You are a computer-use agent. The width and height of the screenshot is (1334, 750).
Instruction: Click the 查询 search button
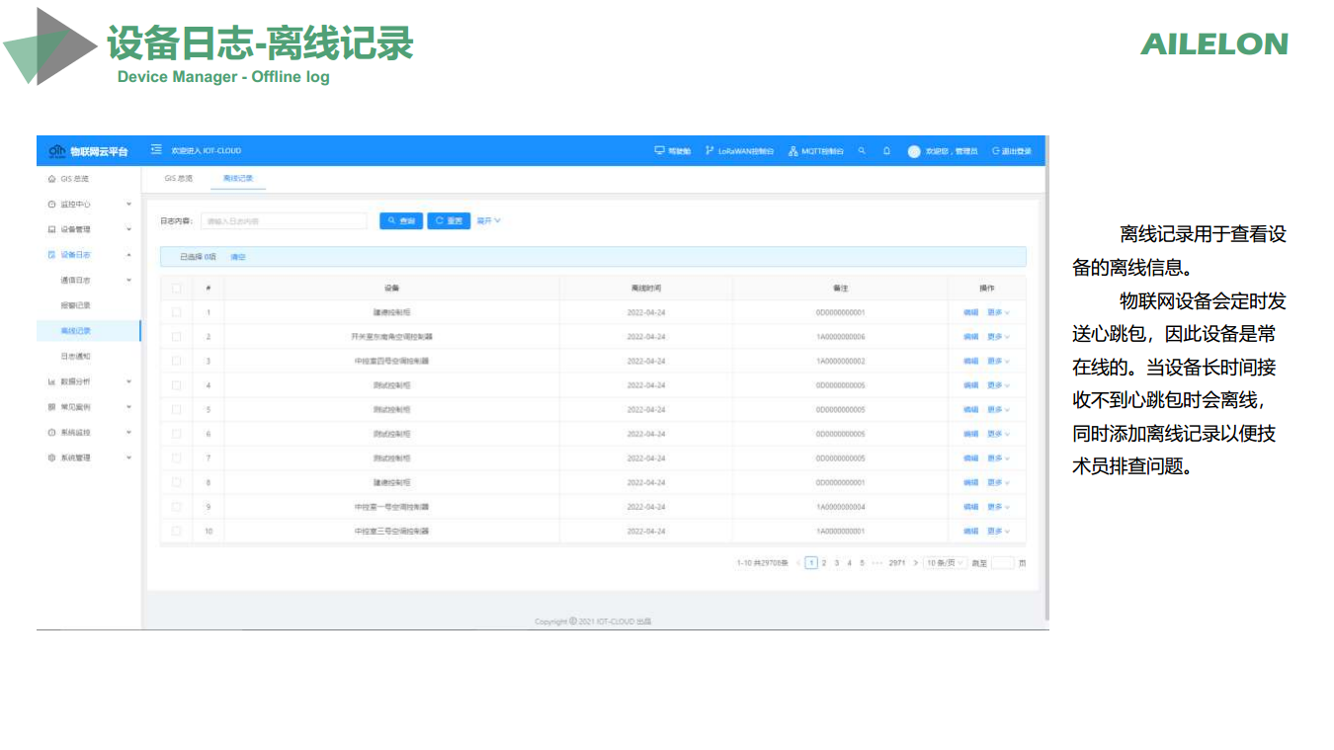tap(401, 221)
